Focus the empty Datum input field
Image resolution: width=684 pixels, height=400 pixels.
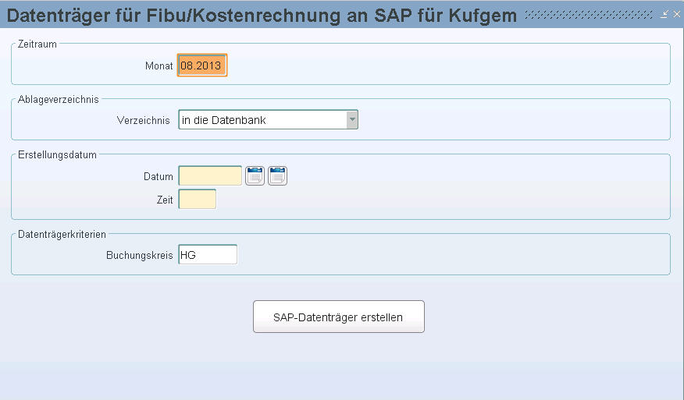[x=210, y=176]
